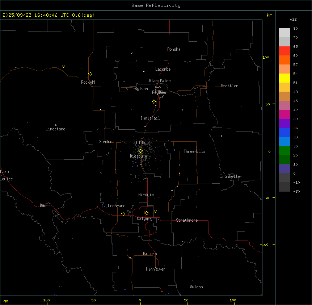The width and height of the screenshot is (312, 305).
Task: Click the yellow diamond marker above RockyMH
Action: (90, 74)
